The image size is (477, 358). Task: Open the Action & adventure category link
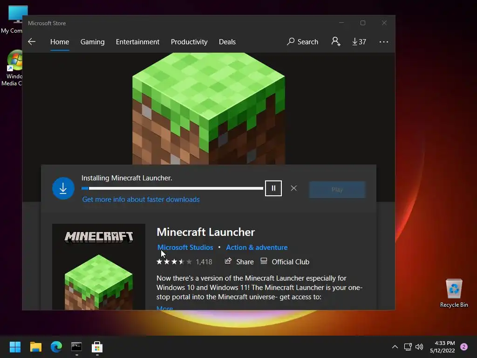[257, 247]
